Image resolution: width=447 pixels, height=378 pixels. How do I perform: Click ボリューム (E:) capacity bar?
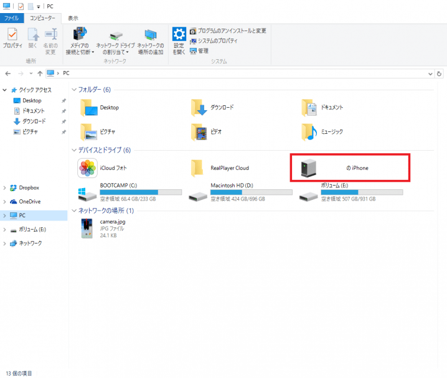pyautogui.click(x=362, y=192)
